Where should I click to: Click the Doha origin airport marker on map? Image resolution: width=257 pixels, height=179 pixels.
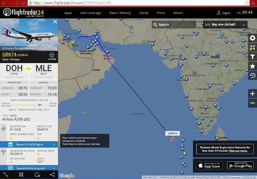(73, 42)
